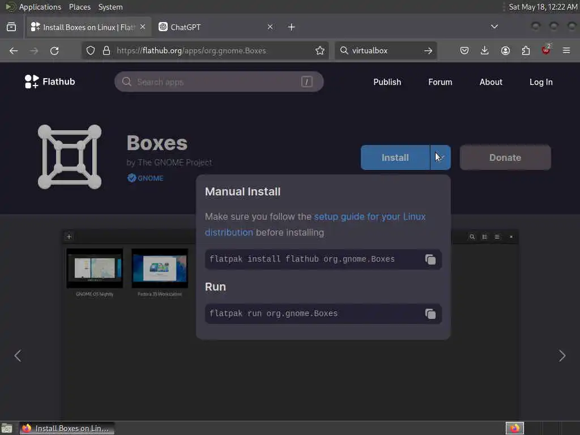Close the Install Boxes on Linux tab

(x=143, y=27)
